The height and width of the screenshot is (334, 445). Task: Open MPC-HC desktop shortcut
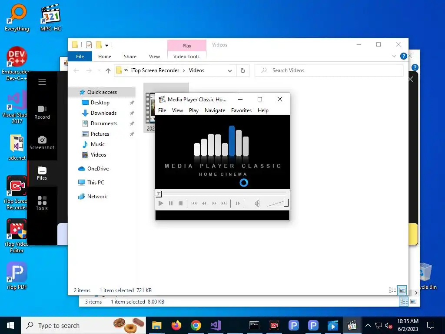(50, 17)
